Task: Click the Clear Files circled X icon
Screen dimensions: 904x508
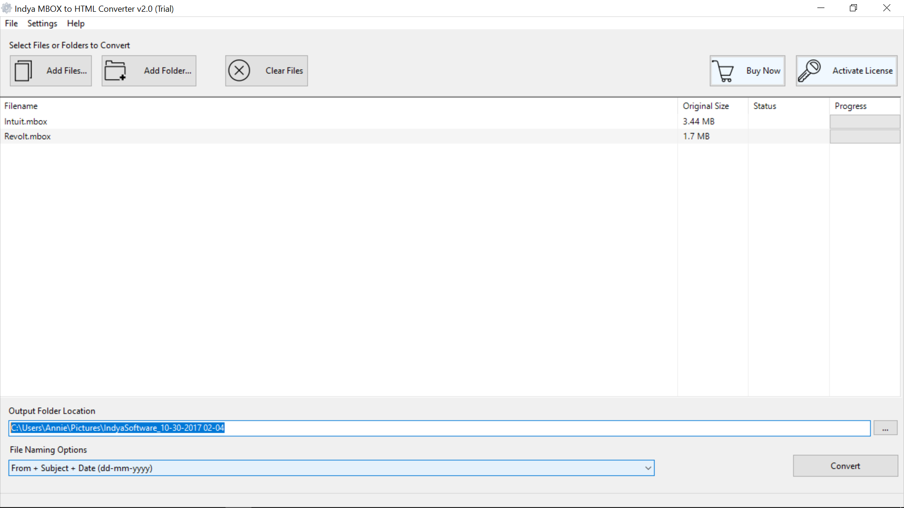Action: point(239,71)
